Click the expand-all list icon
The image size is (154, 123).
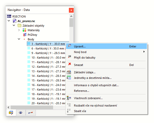pos(69,105)
